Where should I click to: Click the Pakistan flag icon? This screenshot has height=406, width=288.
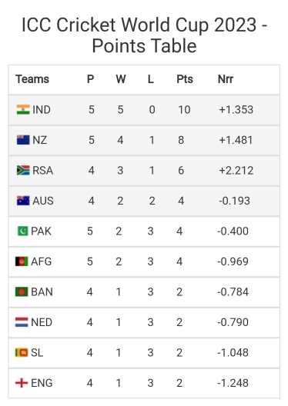click(22, 231)
